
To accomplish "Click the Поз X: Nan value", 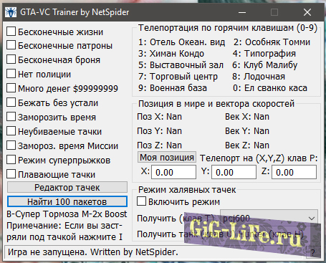I will point(159,117).
